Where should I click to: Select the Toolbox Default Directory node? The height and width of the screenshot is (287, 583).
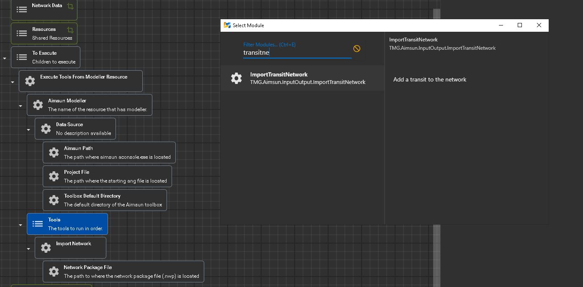coord(105,200)
